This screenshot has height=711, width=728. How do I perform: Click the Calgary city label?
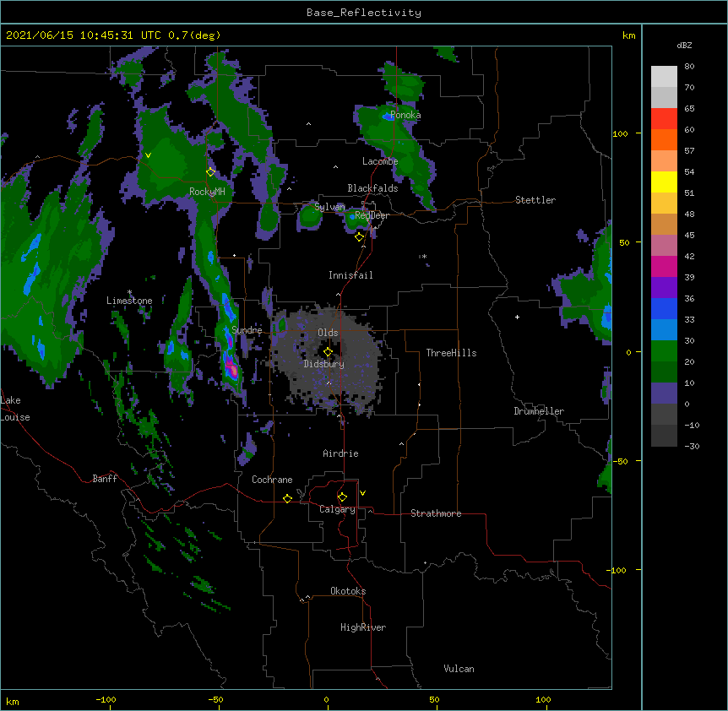[x=337, y=509]
